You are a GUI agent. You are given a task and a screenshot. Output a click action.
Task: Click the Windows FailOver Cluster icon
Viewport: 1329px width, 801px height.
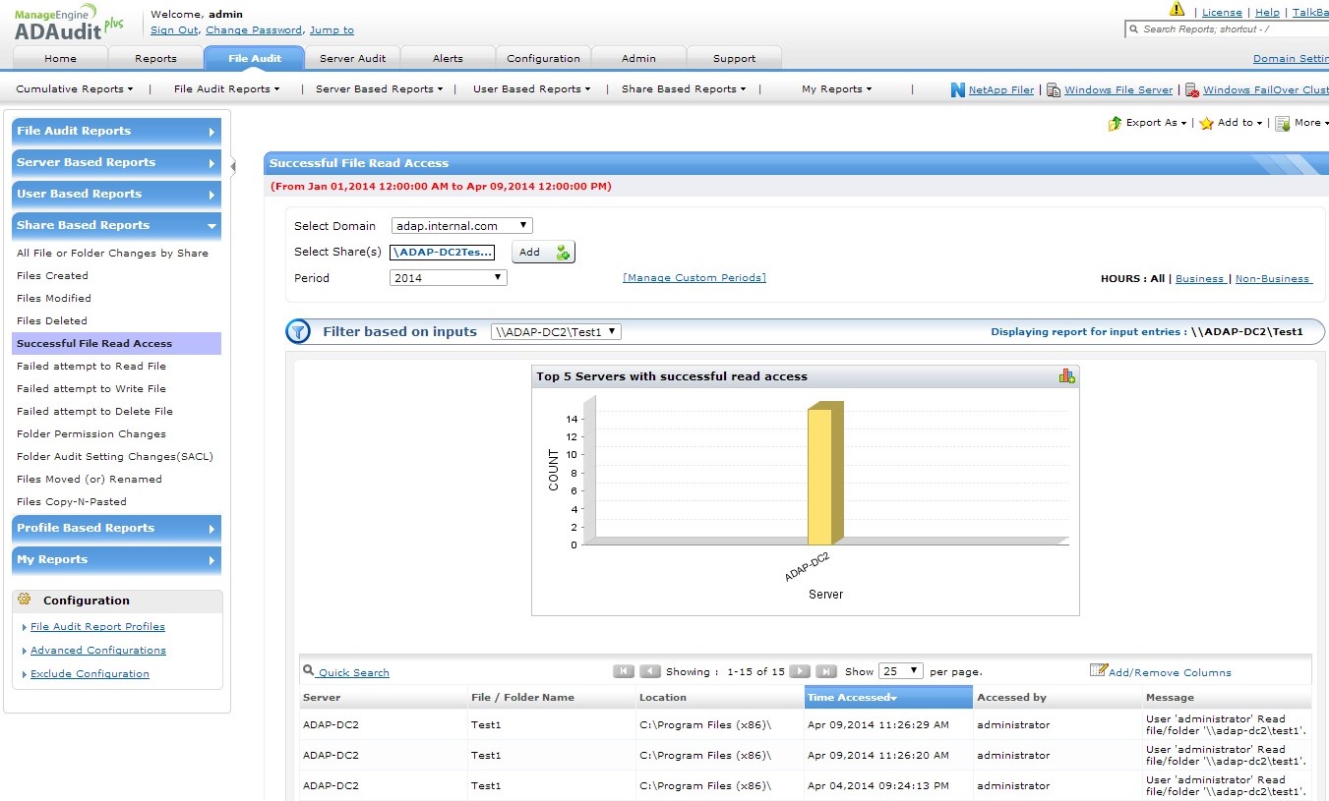[1191, 89]
